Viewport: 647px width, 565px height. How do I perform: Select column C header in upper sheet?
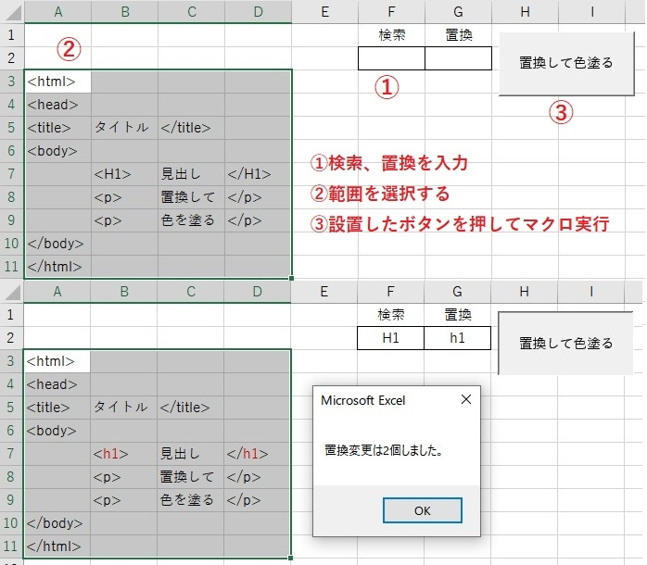coord(192,12)
